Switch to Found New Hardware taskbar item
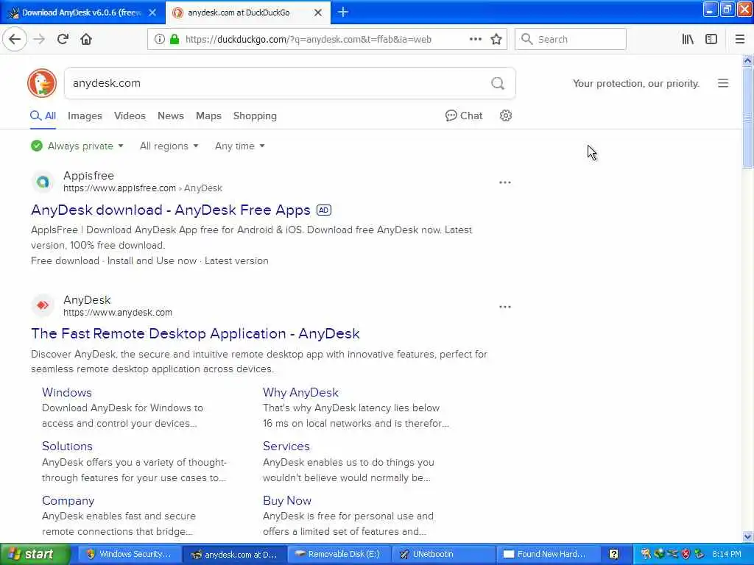The image size is (754, 565). (x=548, y=554)
